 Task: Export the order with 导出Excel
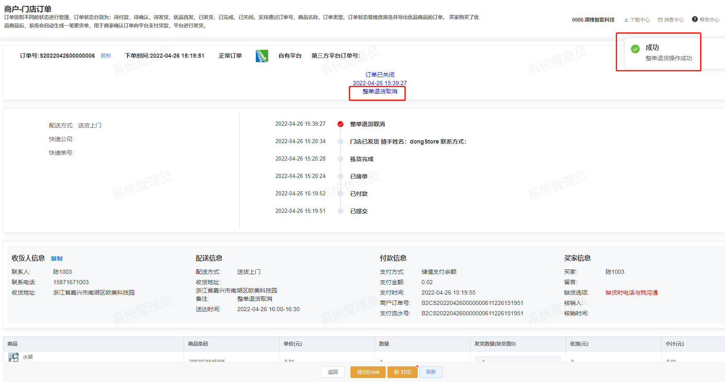tap(368, 372)
